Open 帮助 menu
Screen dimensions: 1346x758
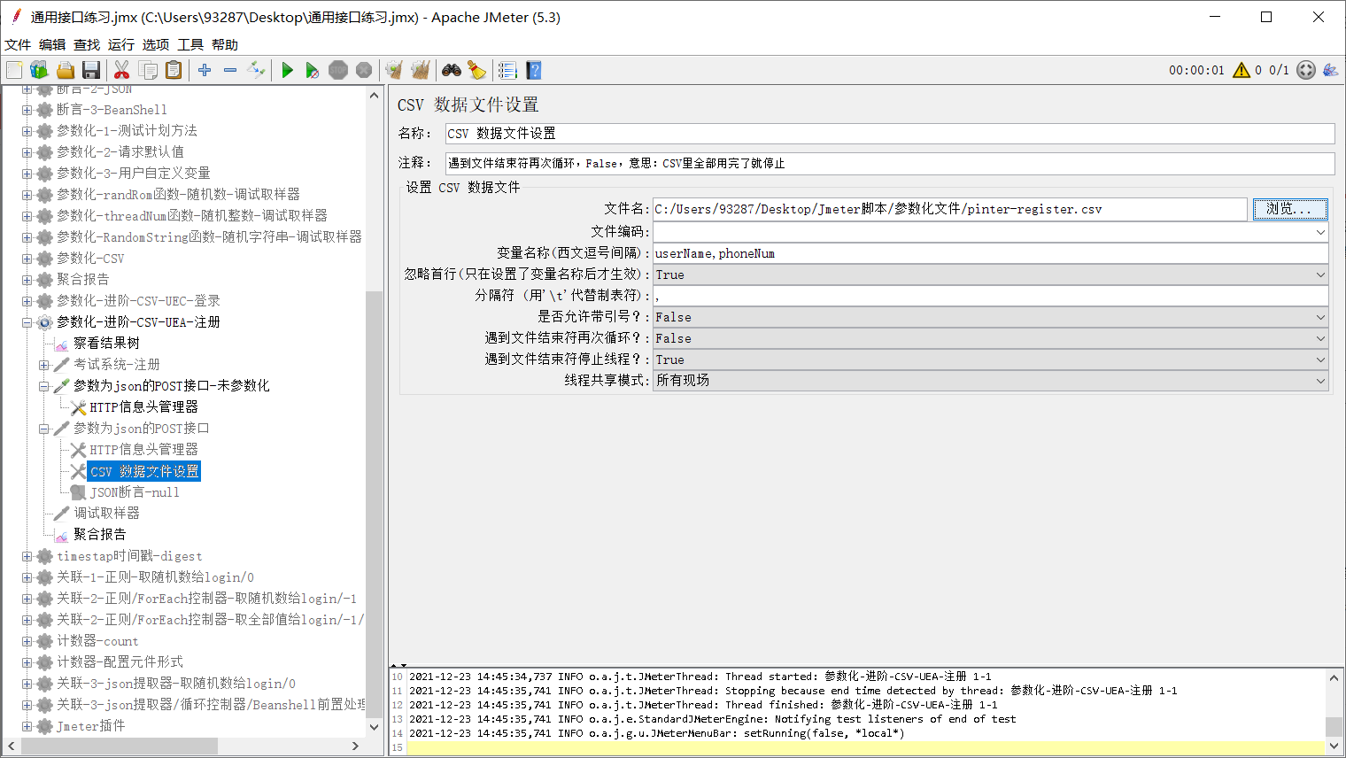pos(225,44)
